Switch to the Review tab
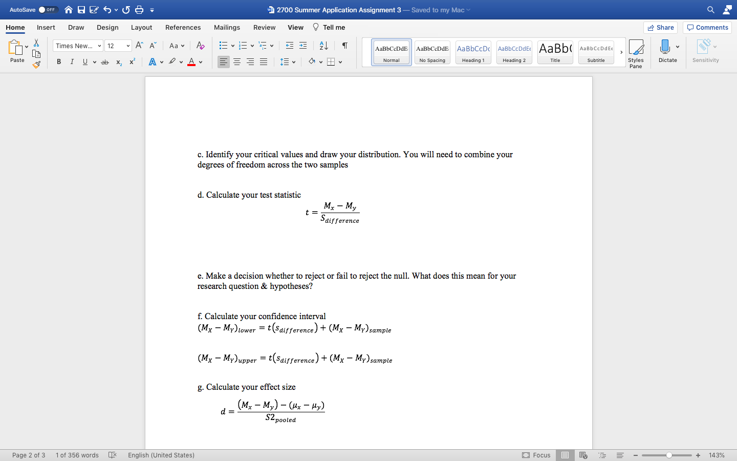 click(264, 27)
